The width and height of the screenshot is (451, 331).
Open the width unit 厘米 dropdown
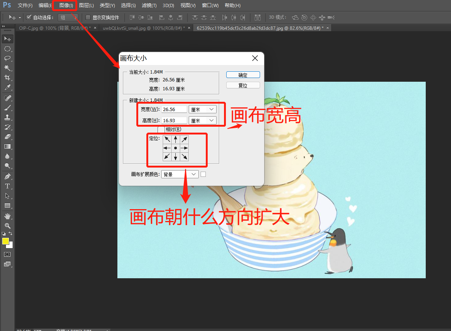(x=202, y=109)
